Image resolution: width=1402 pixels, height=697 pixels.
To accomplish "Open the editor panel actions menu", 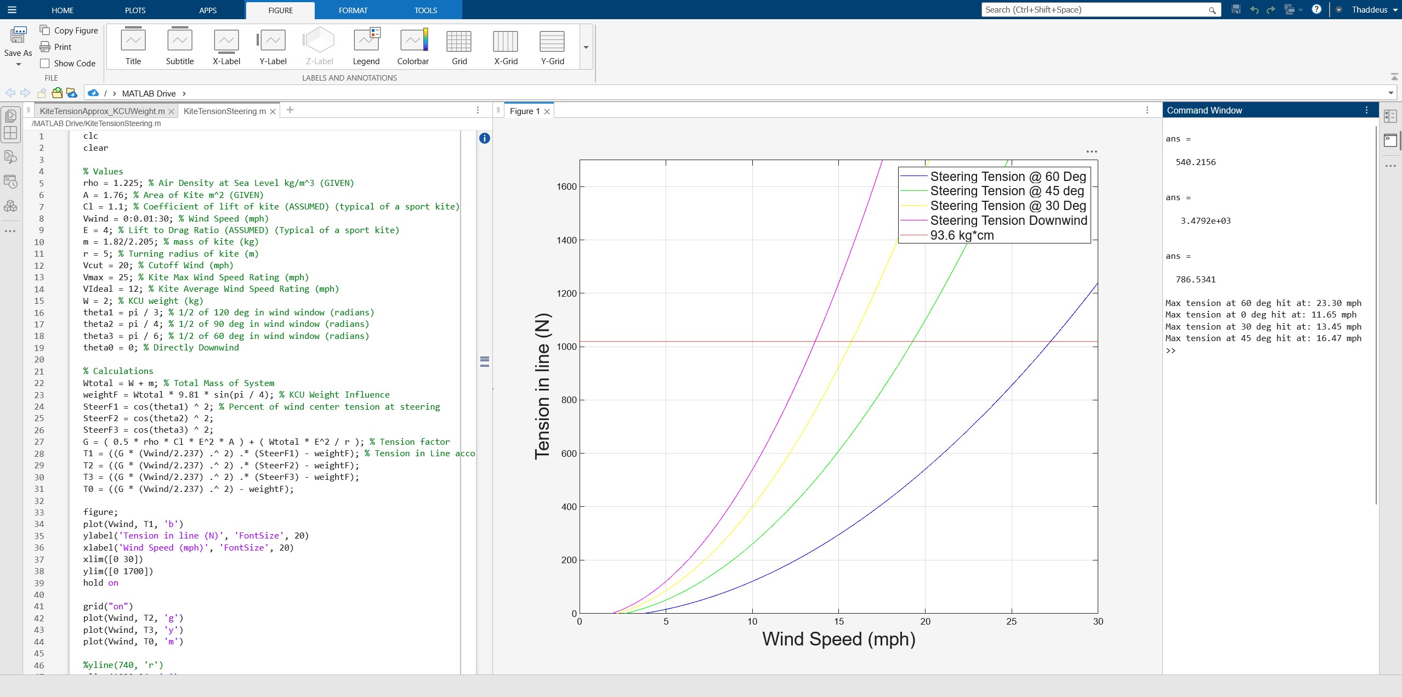I will [x=478, y=110].
